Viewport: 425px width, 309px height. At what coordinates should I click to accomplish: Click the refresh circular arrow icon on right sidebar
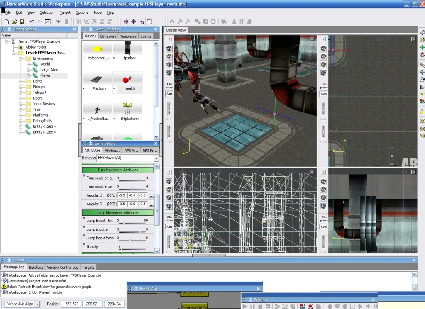[x=422, y=80]
